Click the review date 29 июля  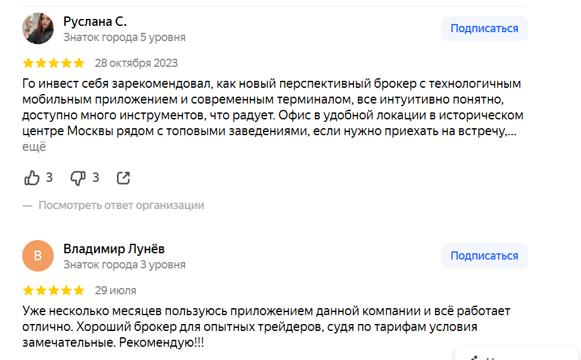pyautogui.click(x=115, y=291)
